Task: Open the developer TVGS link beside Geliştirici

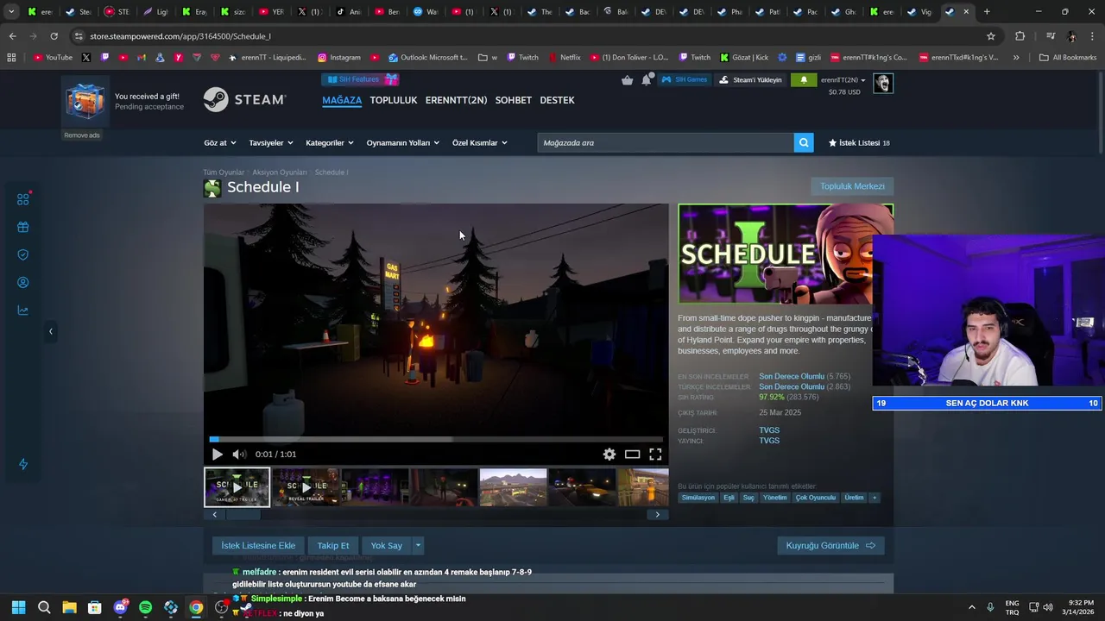Action: click(769, 430)
